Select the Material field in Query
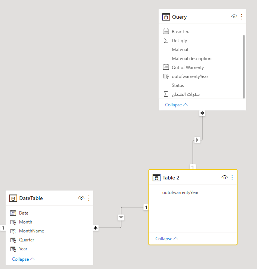 tap(180, 50)
